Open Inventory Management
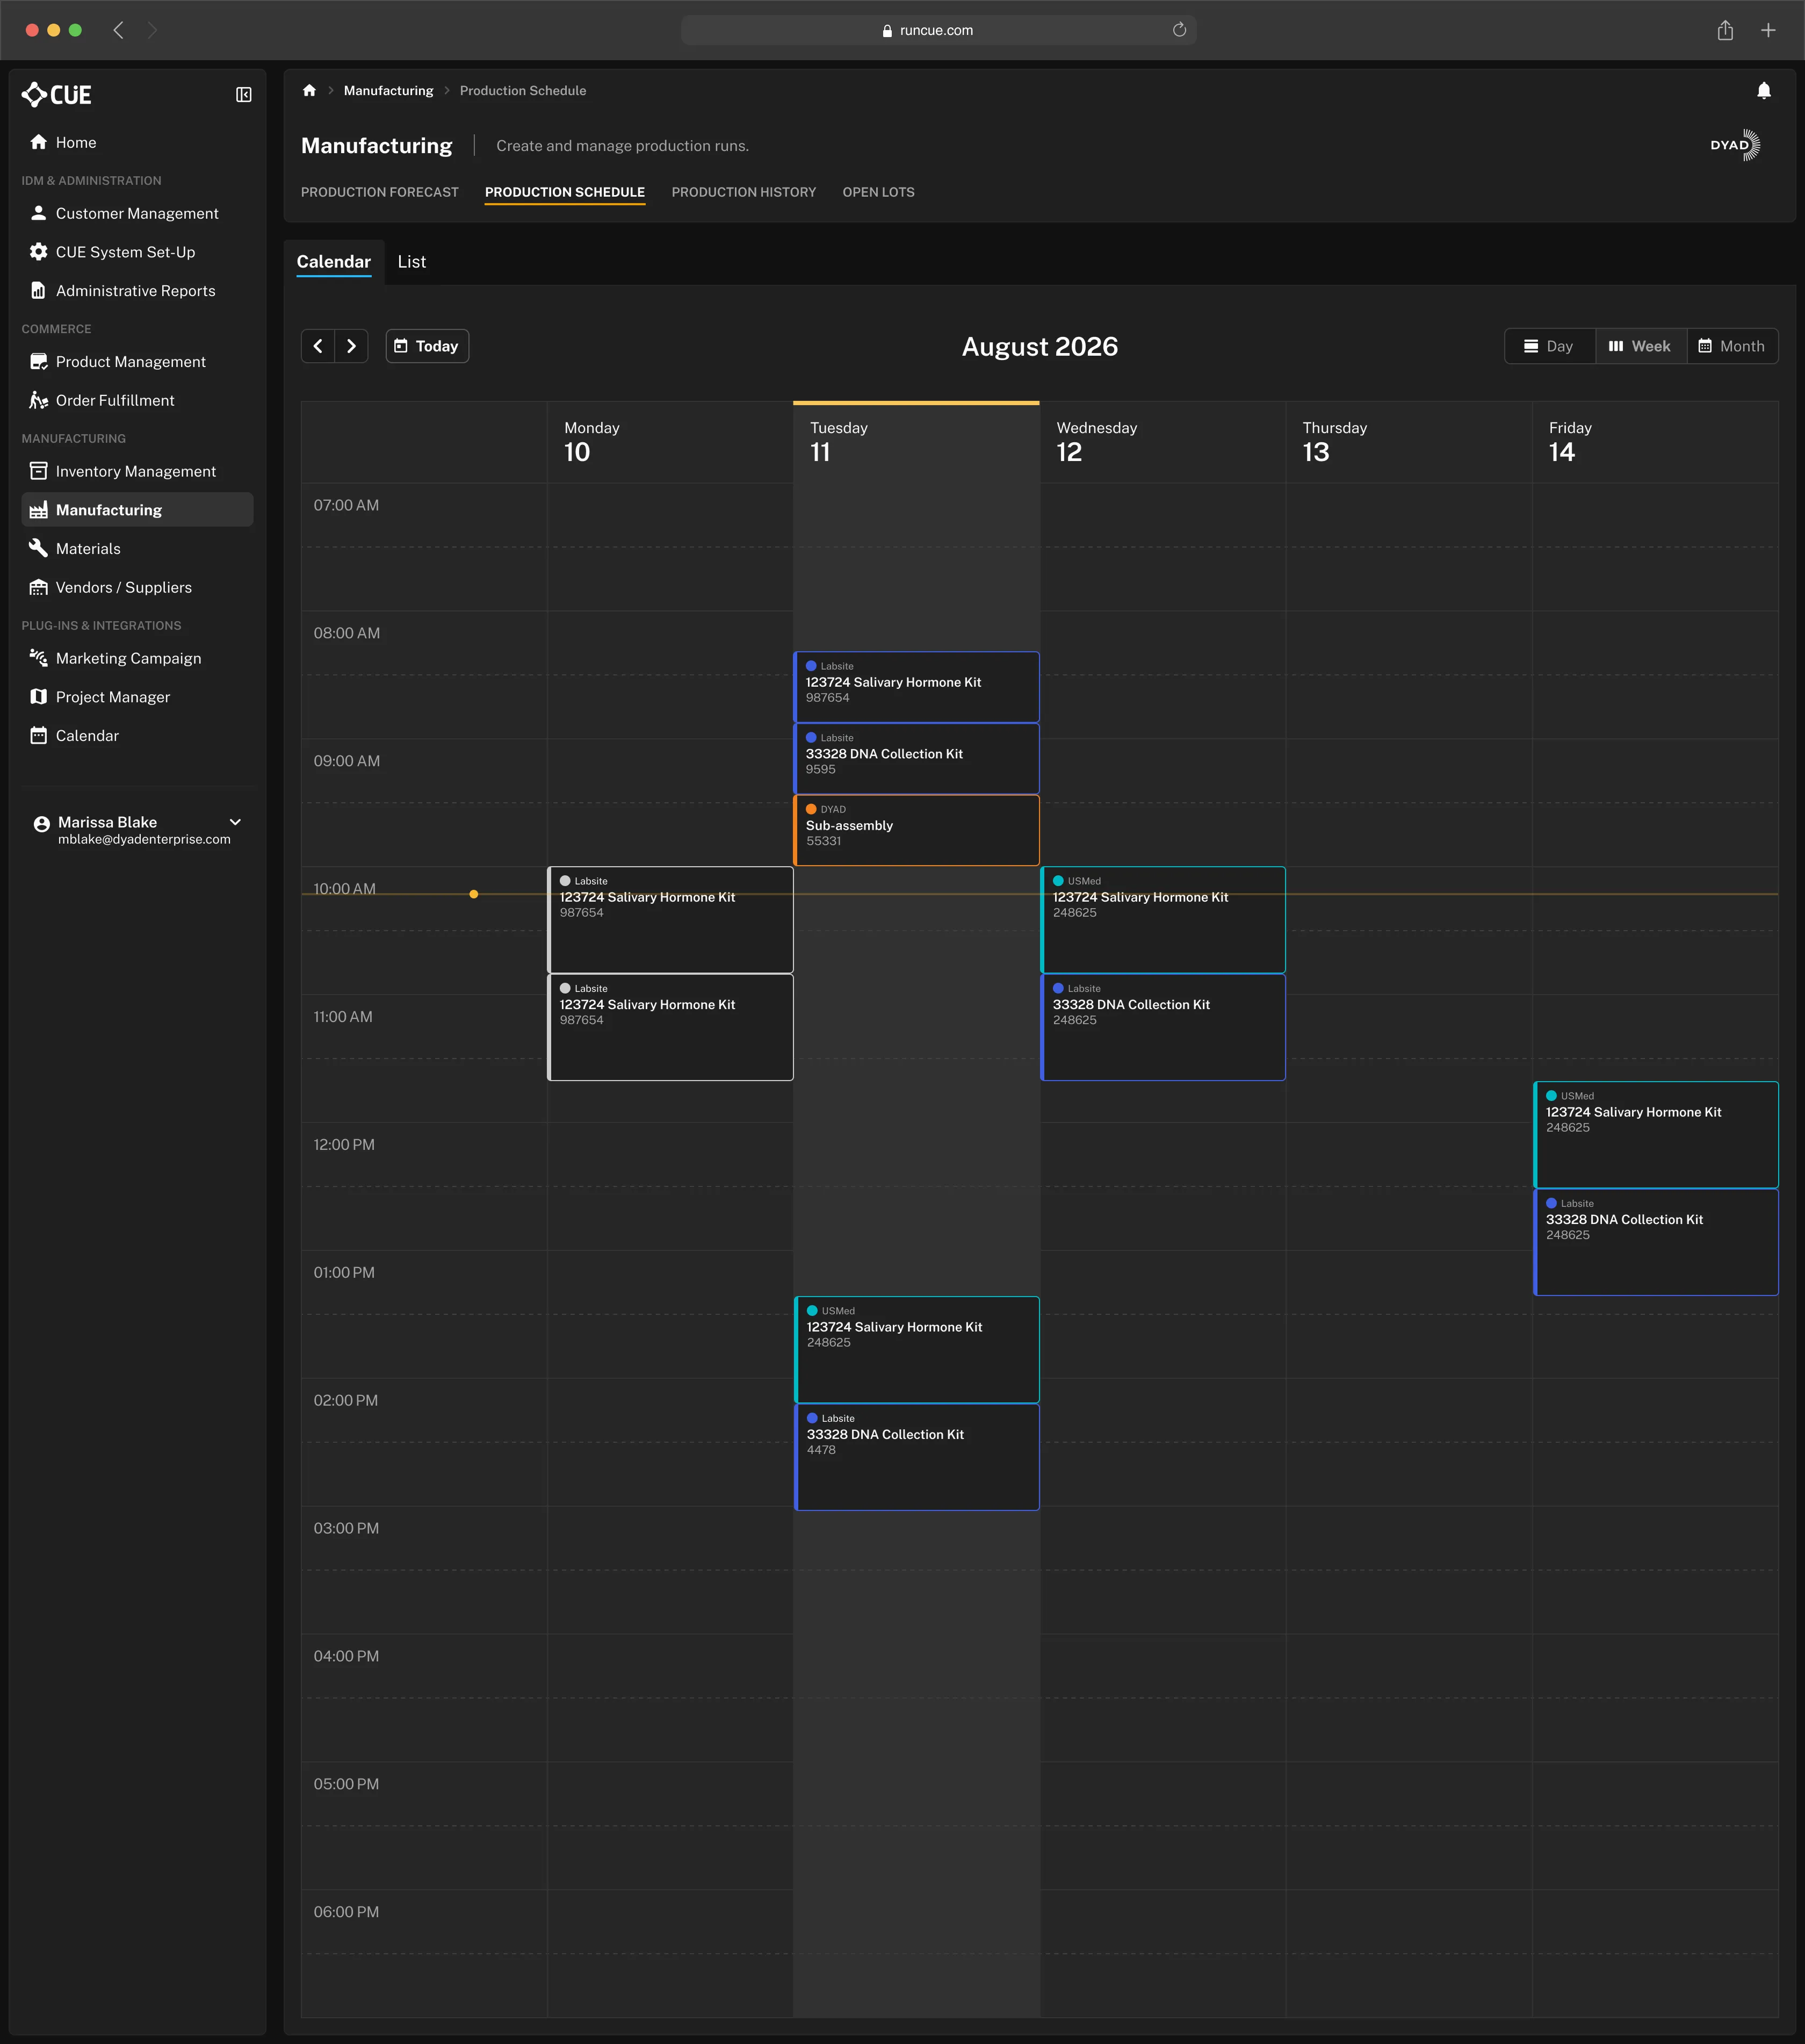Screen dimensions: 1805x2044 (137, 471)
